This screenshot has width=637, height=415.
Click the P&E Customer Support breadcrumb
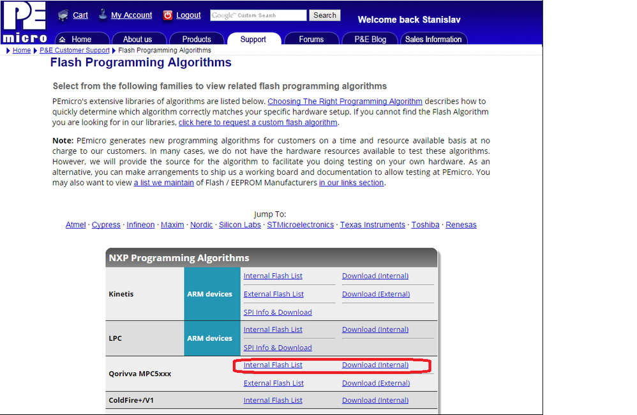(74, 50)
